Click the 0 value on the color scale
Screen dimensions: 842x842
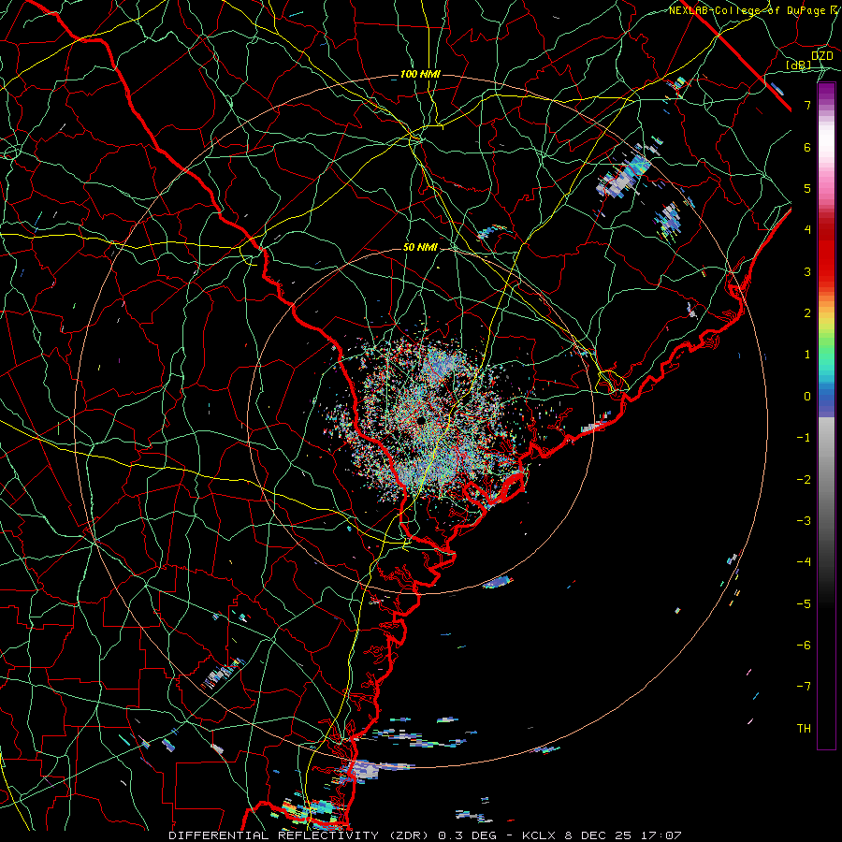pyautogui.click(x=807, y=397)
